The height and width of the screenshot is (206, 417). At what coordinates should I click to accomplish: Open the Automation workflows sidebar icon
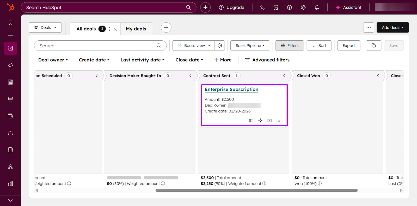[10, 167]
